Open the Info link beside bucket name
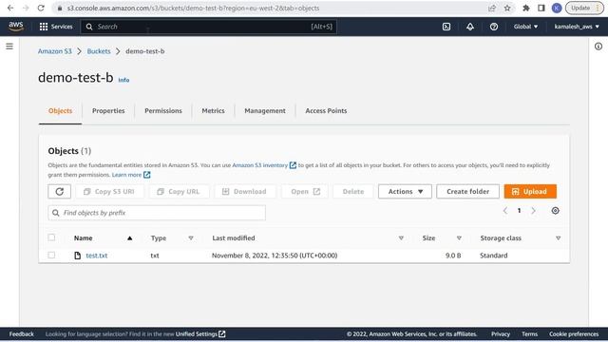The image size is (608, 342). point(123,80)
